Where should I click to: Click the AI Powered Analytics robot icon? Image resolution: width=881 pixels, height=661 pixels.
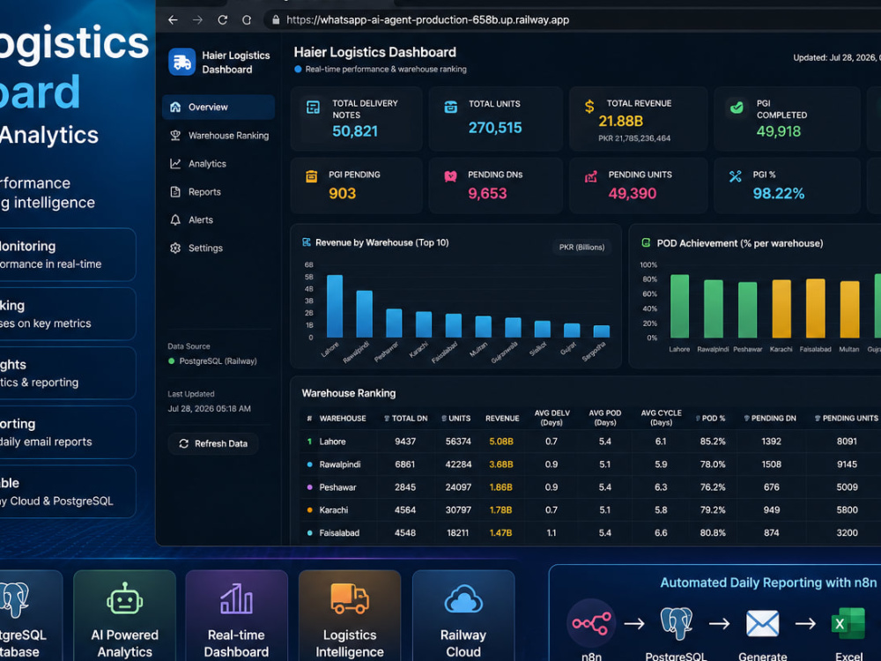pos(125,599)
